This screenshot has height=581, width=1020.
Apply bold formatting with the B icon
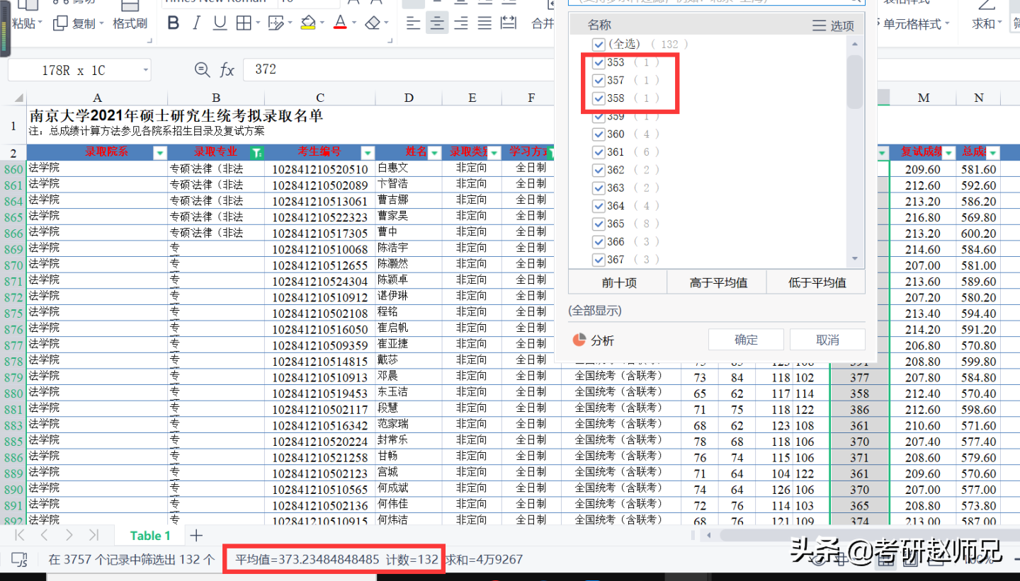(173, 23)
